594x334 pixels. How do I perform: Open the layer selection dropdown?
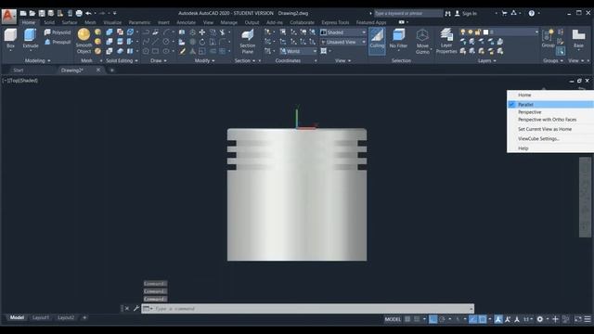coord(498,32)
